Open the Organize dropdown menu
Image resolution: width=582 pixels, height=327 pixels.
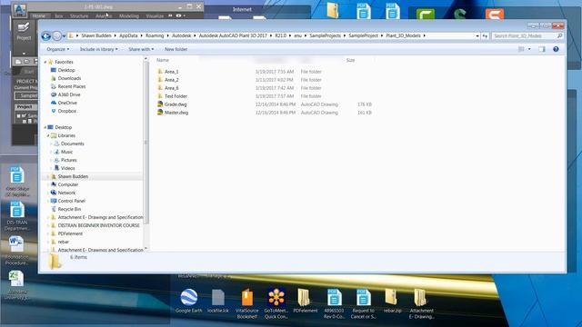click(58, 49)
